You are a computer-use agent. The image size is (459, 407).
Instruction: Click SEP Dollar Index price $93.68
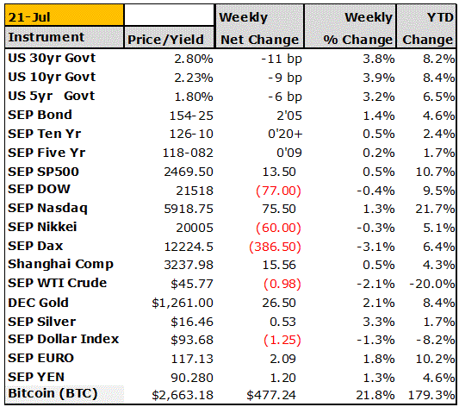click(x=192, y=341)
